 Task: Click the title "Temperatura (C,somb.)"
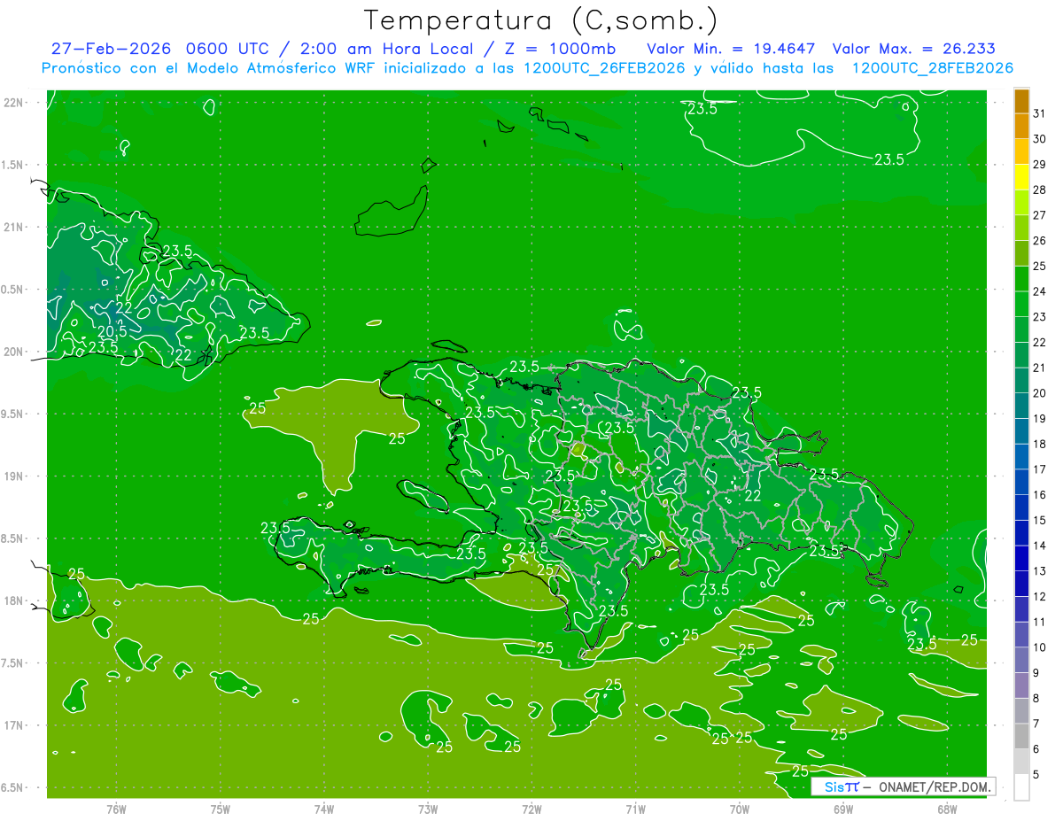[x=541, y=21]
